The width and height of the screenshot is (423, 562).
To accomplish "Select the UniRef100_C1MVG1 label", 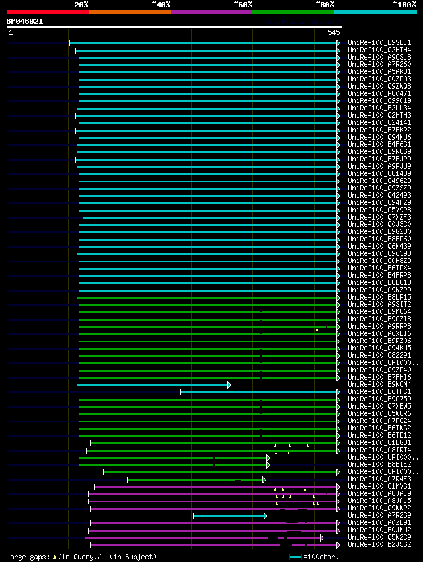I will pyautogui.click(x=379, y=487).
